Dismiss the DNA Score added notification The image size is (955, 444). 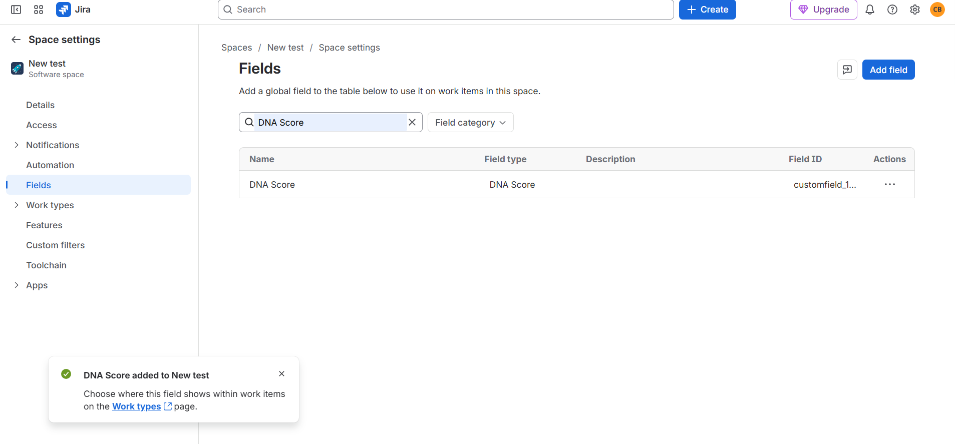tap(282, 374)
